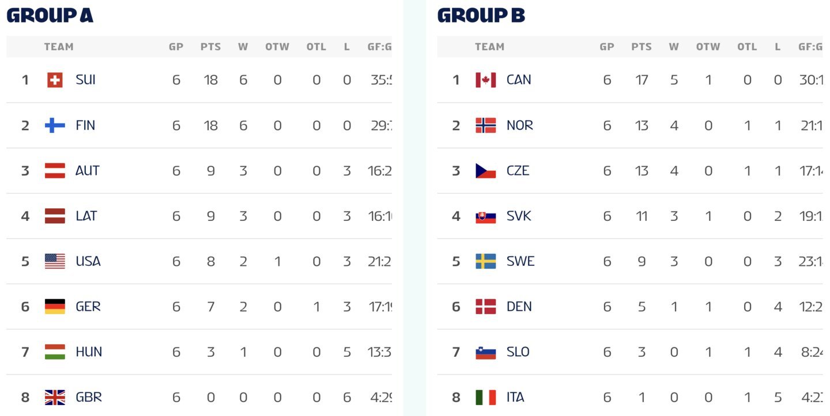Click the Group B heading

[481, 16]
